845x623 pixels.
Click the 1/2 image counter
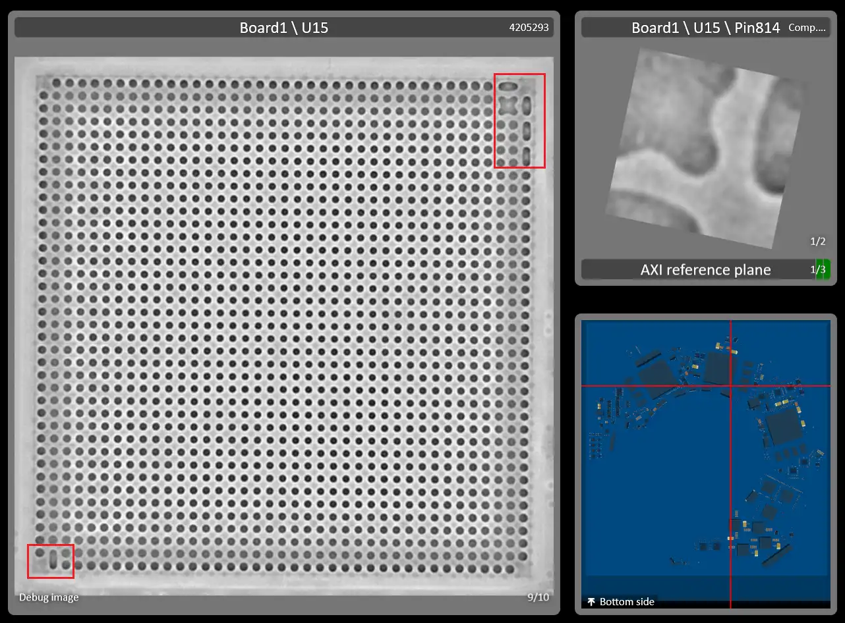[818, 242]
